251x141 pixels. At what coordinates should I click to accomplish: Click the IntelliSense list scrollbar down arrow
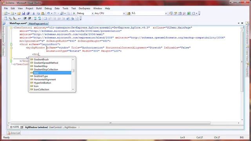(73, 89)
